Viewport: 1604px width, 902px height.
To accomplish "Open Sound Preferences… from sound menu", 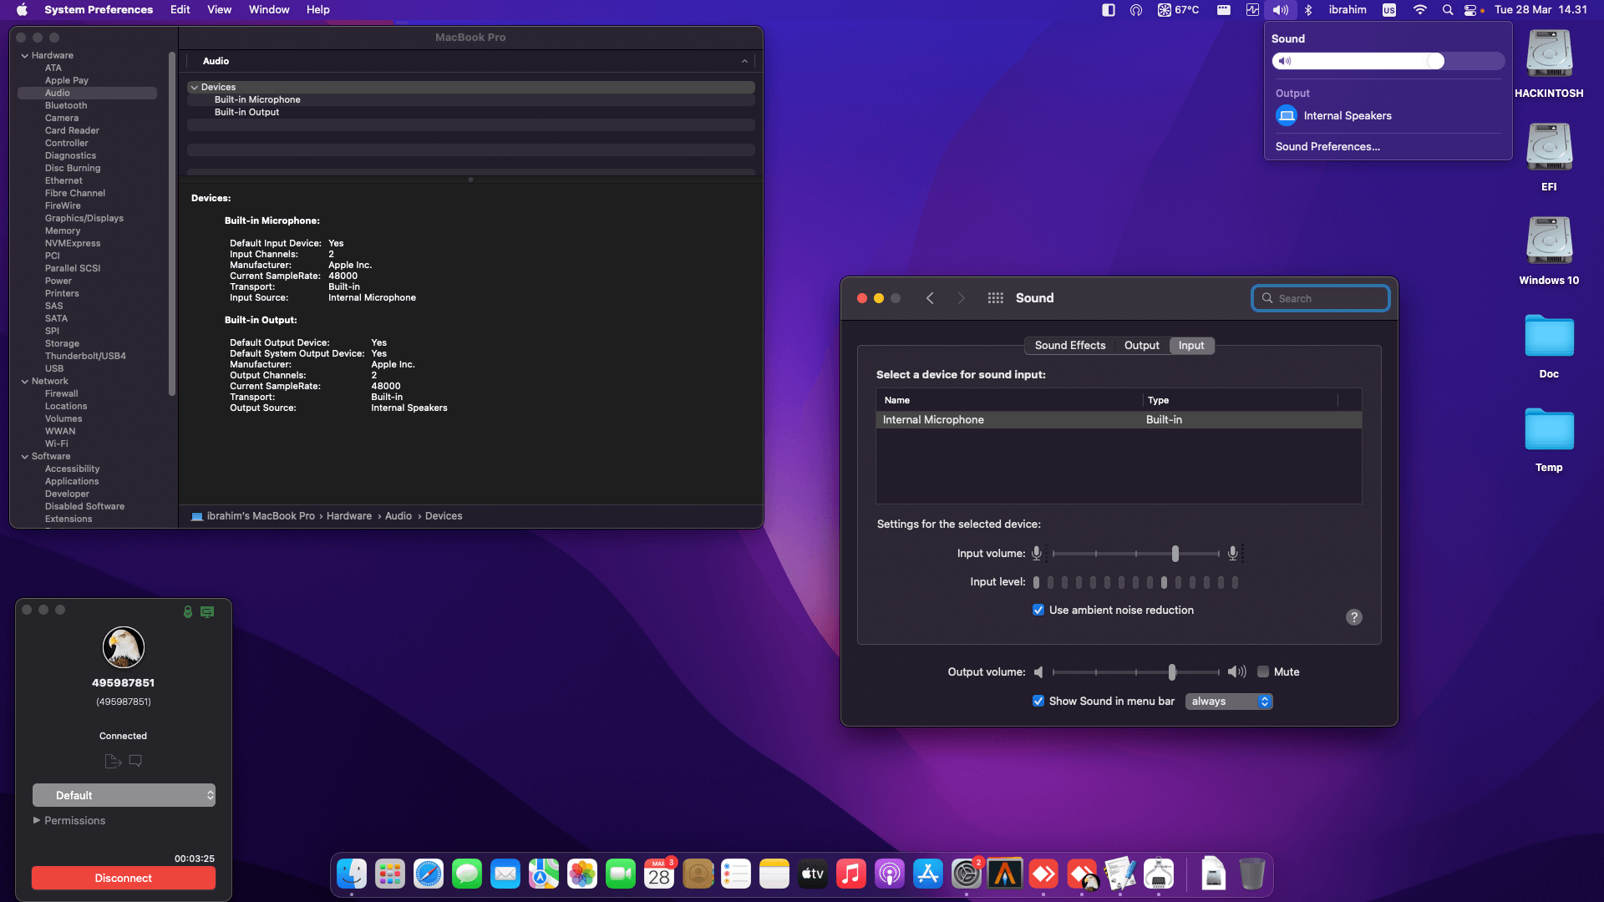I will click(1327, 147).
